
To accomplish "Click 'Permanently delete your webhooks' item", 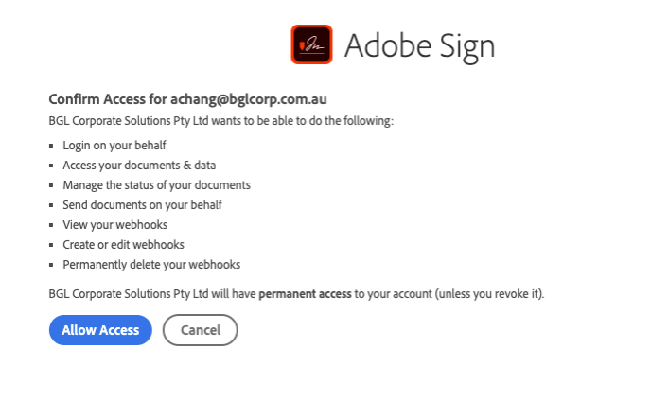I will click(x=151, y=264).
